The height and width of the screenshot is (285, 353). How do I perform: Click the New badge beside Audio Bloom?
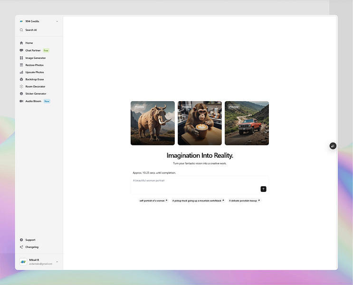pyautogui.click(x=47, y=101)
